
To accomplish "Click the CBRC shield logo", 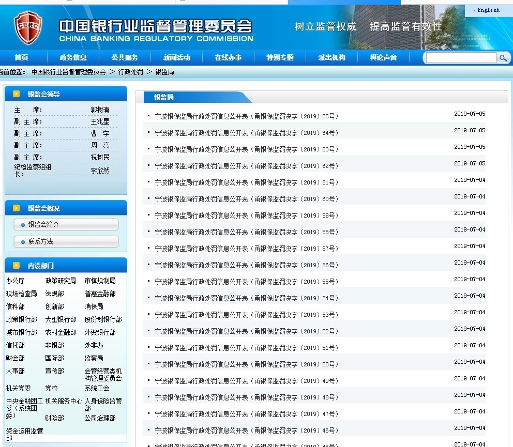I will tap(28, 28).
